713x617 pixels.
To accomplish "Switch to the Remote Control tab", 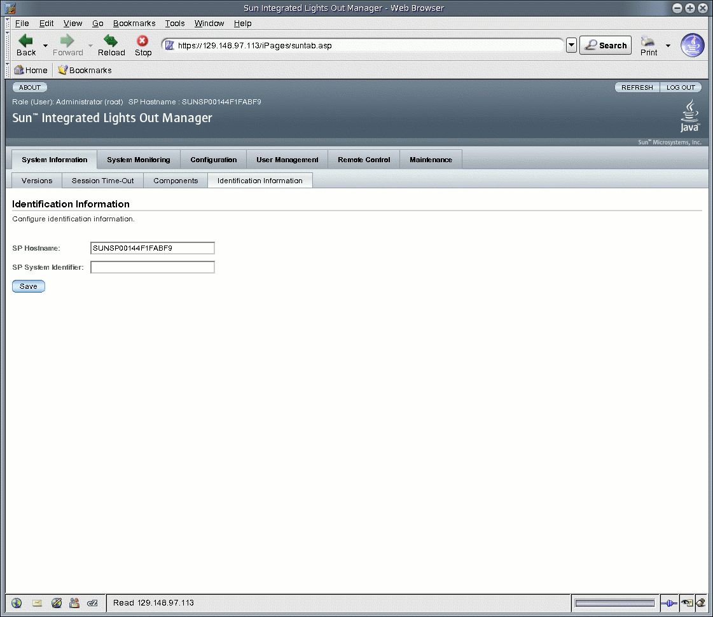I will [x=364, y=160].
